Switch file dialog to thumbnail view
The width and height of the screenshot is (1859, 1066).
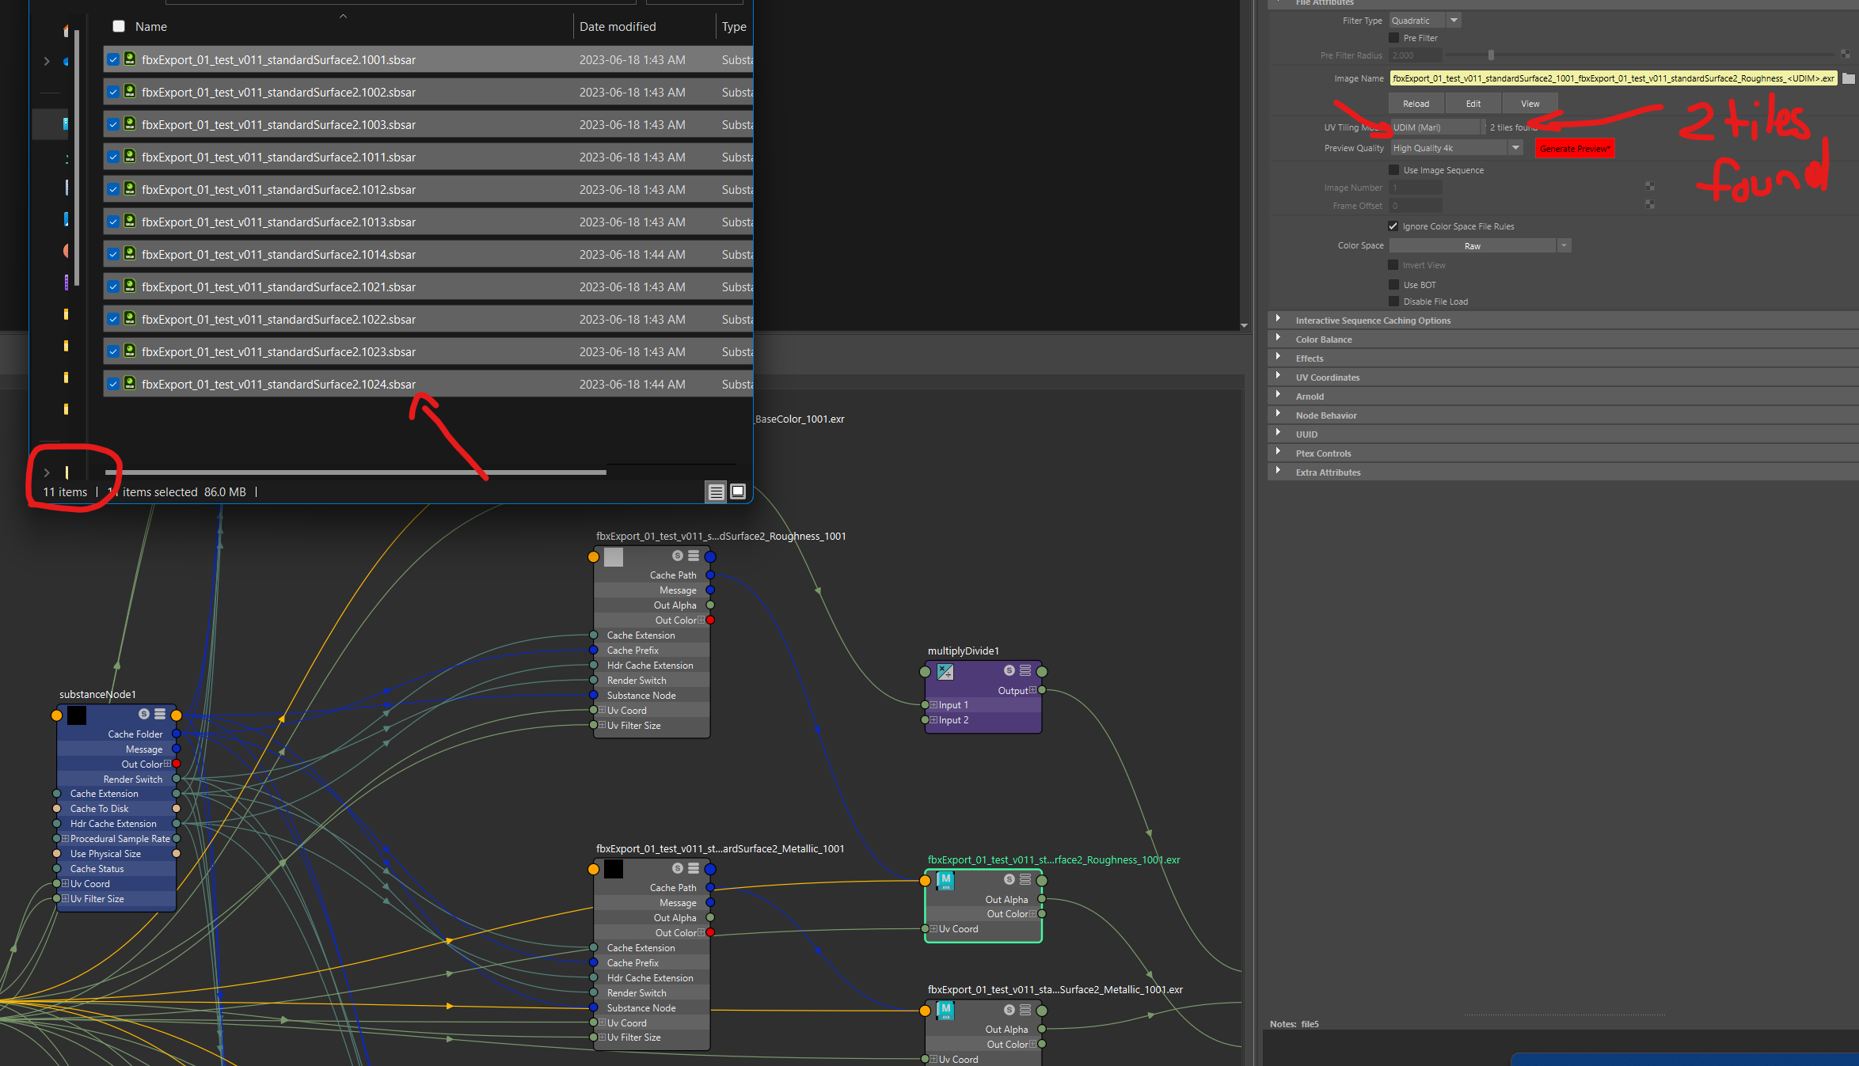(737, 491)
